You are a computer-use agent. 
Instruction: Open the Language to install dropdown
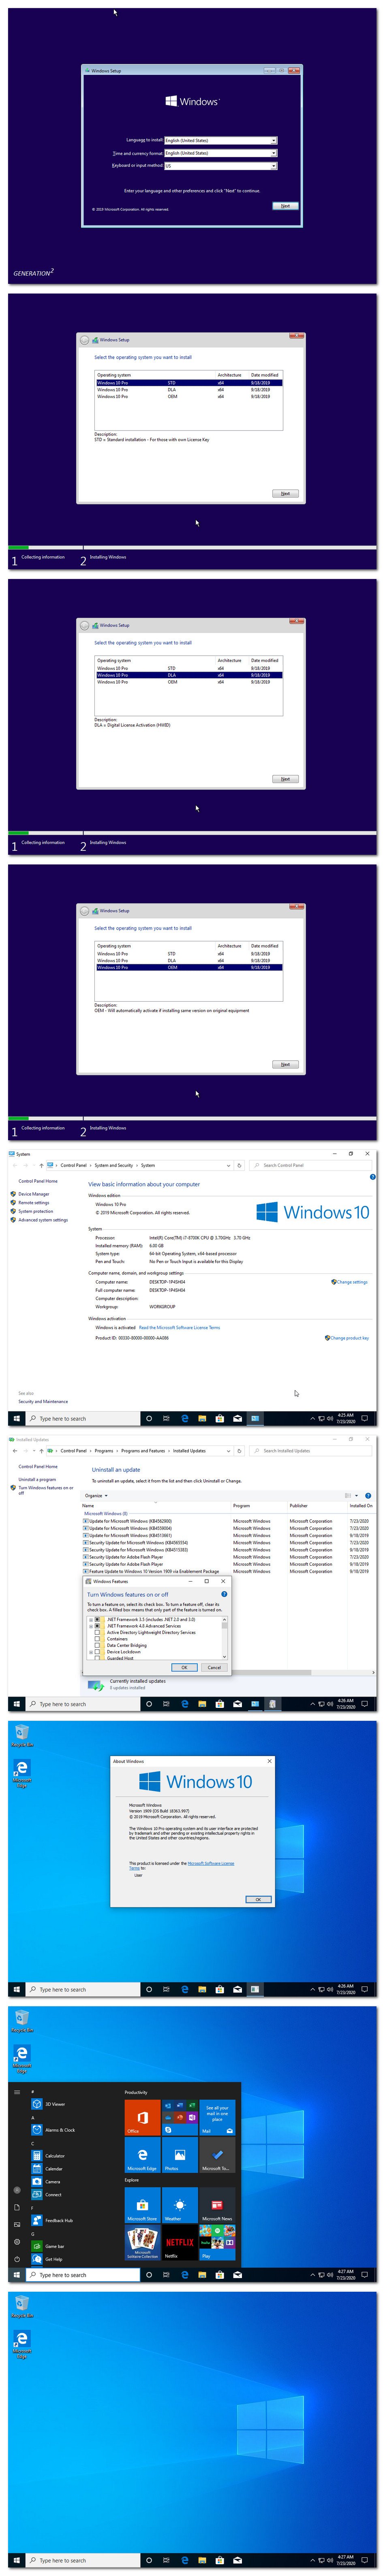click(x=221, y=141)
